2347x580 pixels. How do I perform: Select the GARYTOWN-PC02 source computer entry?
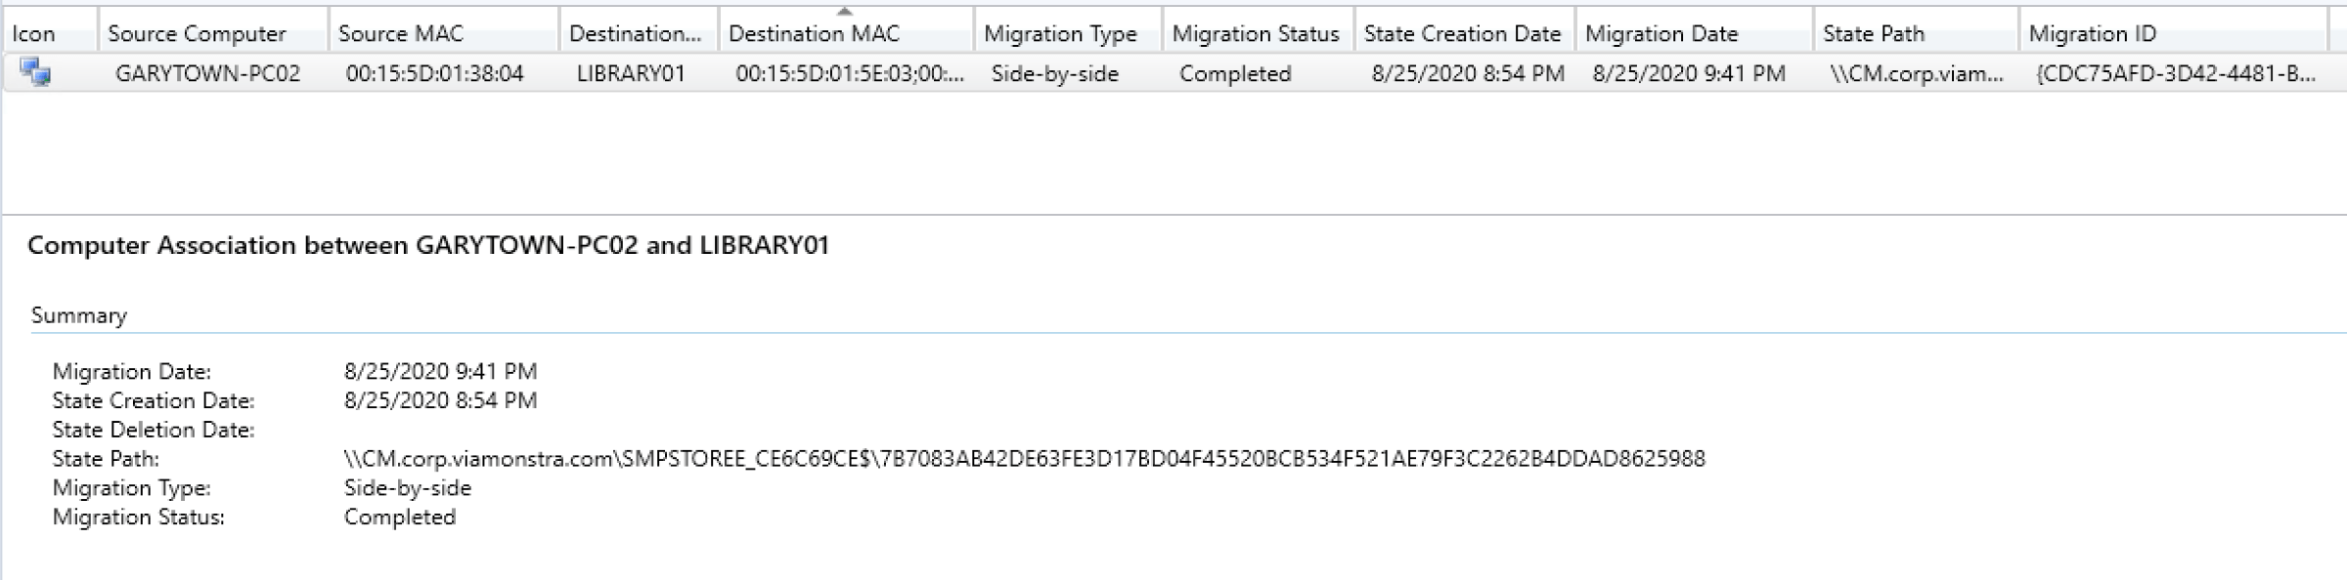pyautogui.click(x=210, y=72)
